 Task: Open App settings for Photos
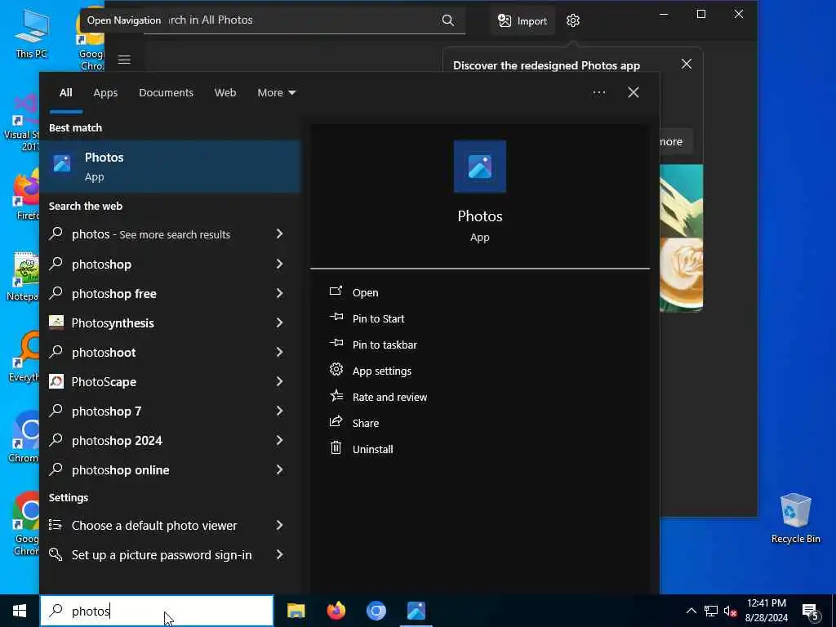[382, 371]
